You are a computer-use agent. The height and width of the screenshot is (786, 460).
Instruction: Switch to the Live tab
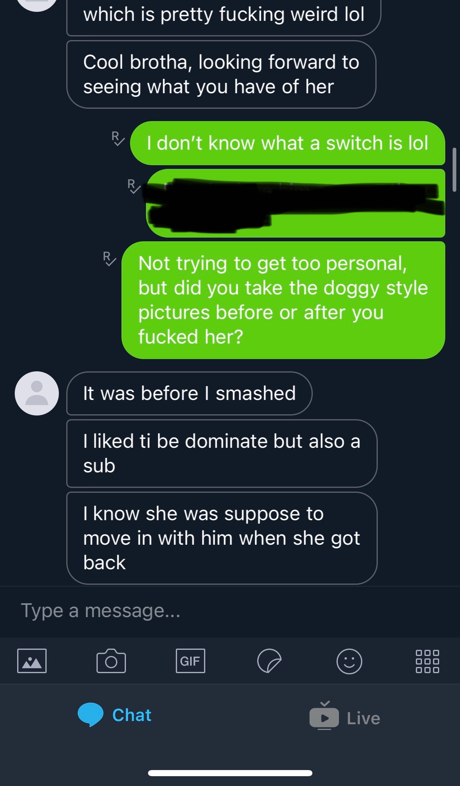tap(363, 718)
